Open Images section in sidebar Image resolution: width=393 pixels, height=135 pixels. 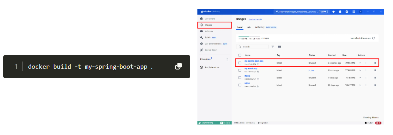(x=214, y=25)
